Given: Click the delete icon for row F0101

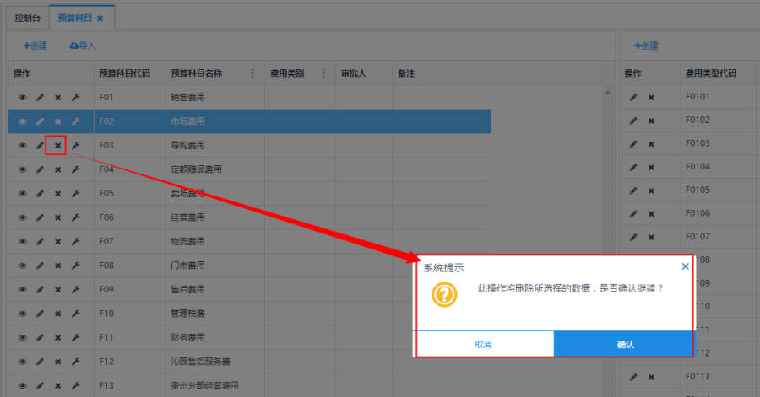Looking at the screenshot, I should [651, 98].
